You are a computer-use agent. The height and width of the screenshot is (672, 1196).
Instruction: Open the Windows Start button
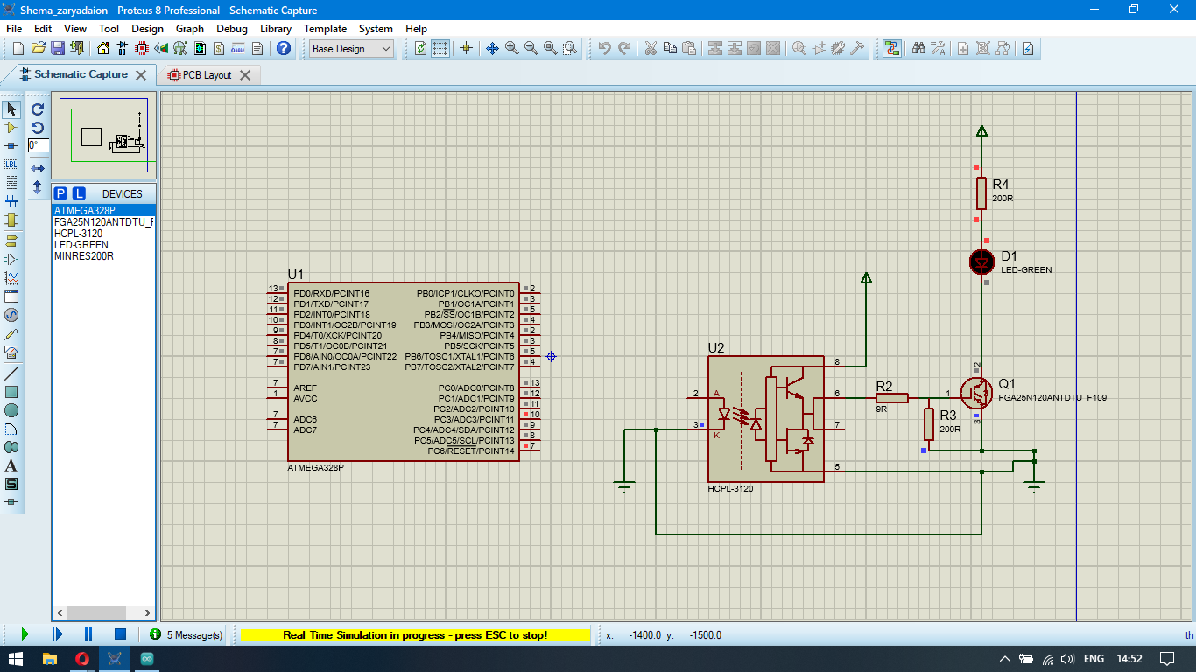click(16, 658)
